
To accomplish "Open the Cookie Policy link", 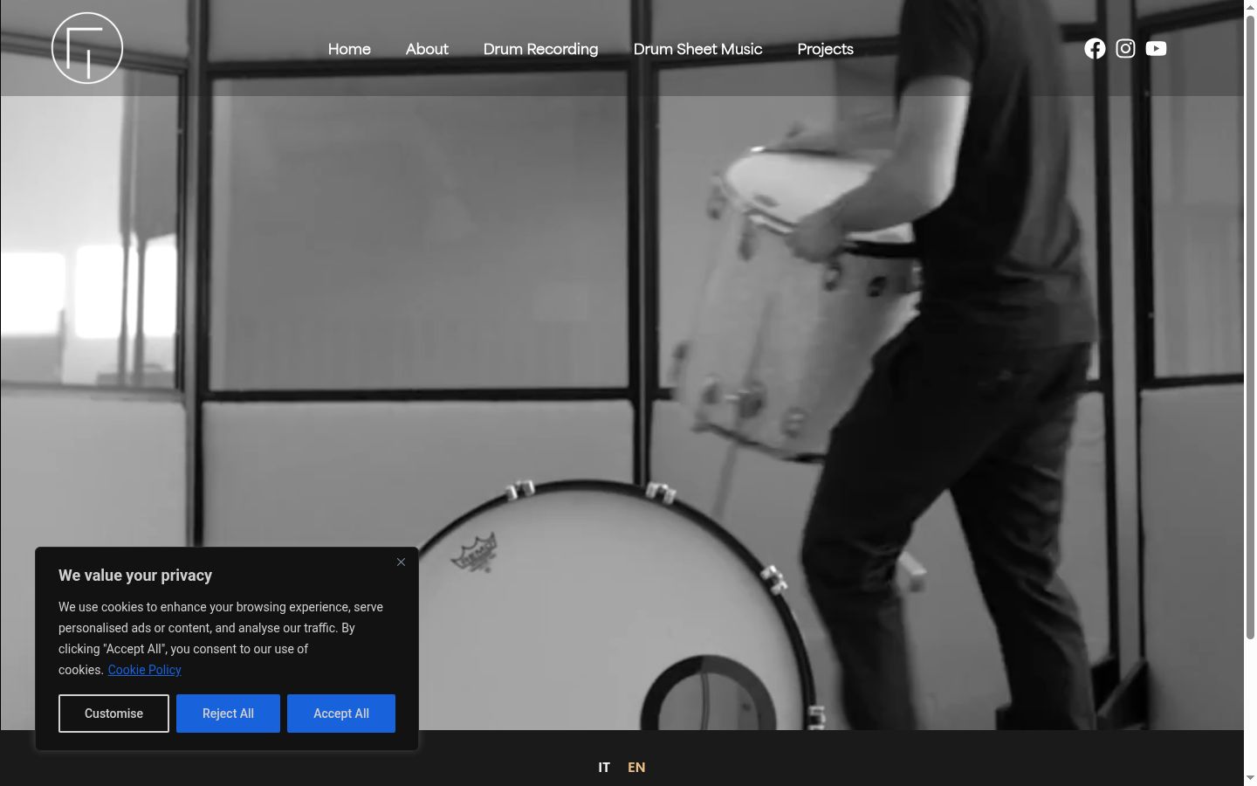I will click(145, 670).
